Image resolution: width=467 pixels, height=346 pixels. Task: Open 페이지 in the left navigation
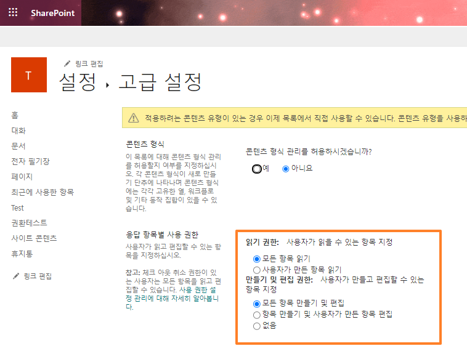(x=22, y=177)
